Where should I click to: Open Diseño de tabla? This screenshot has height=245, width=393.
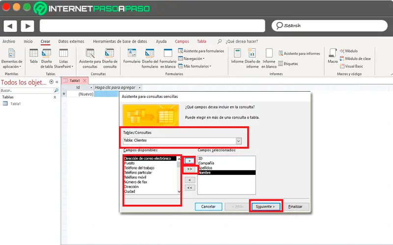(47, 58)
